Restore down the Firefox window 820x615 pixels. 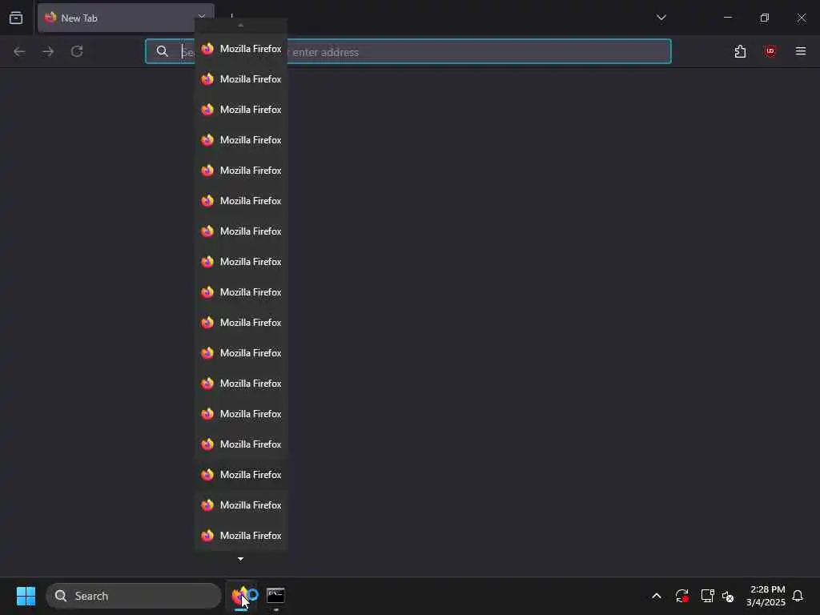click(x=765, y=18)
